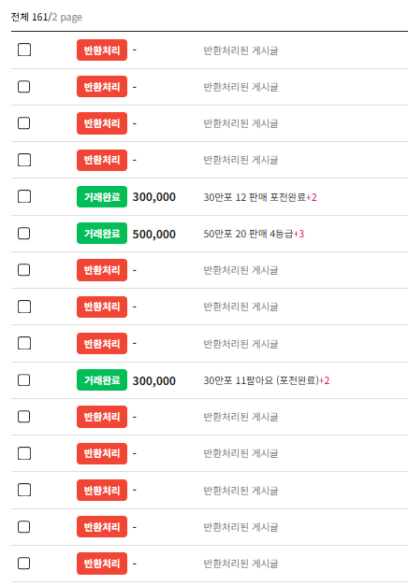Click the 전체 161/2 page counter
This screenshot has width=408, height=585.
pos(47,17)
